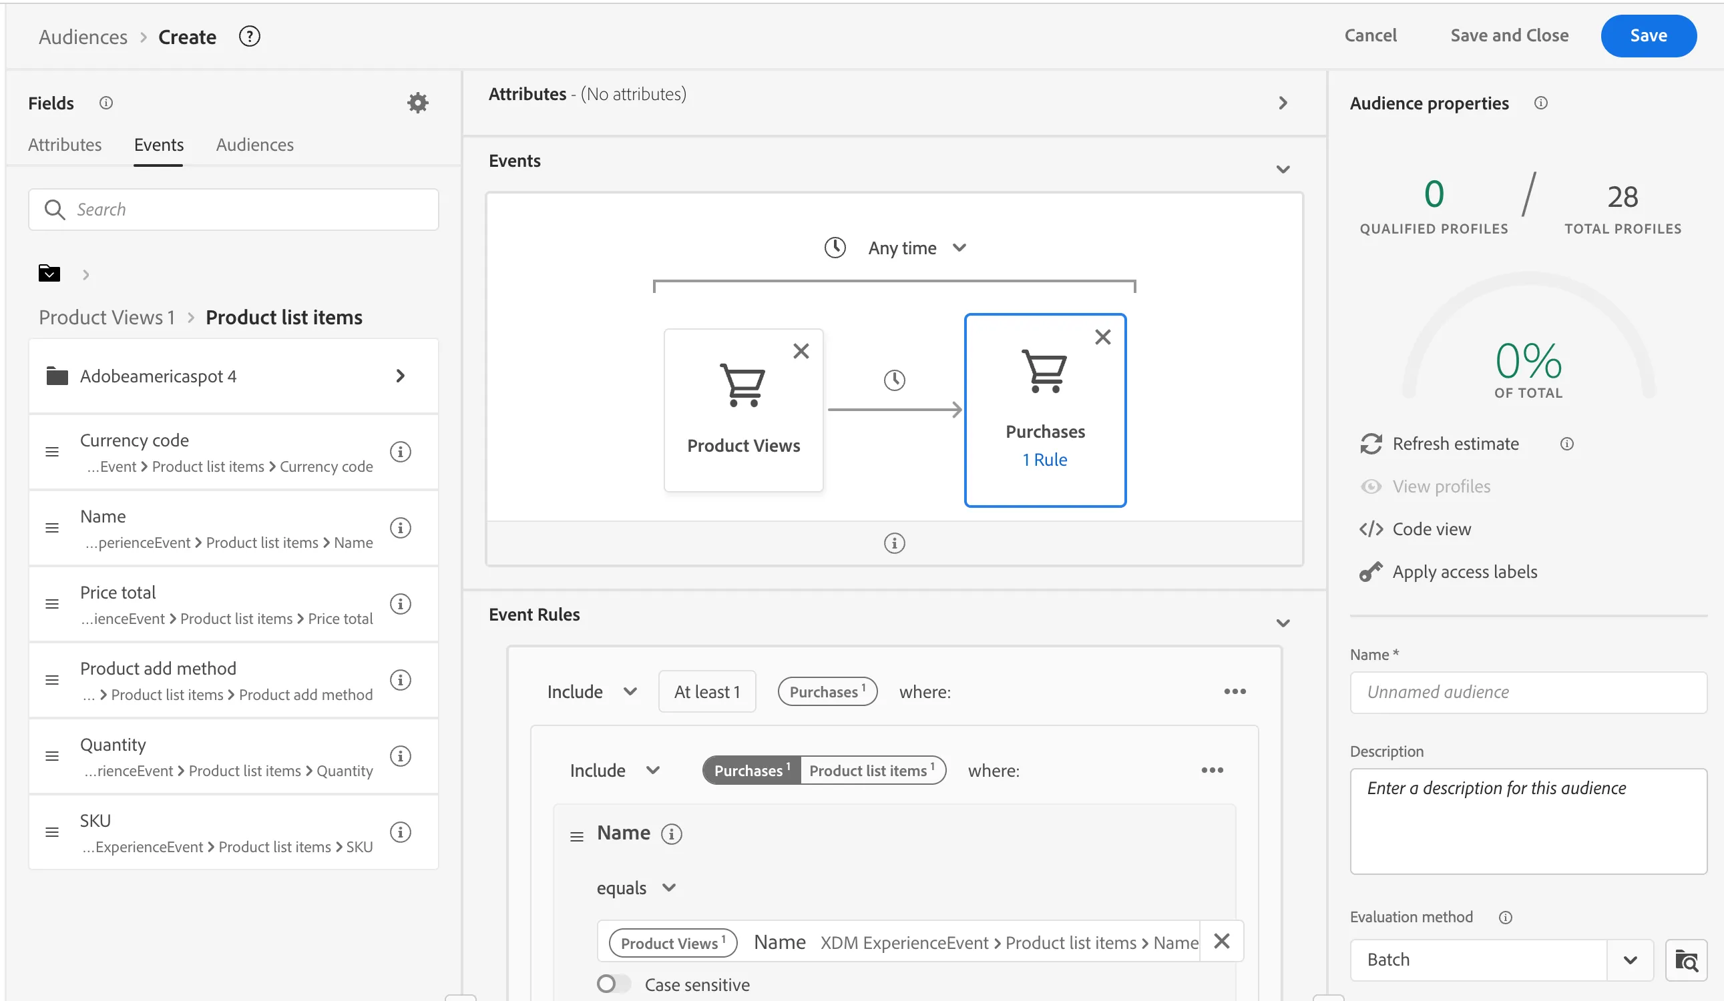Click the info icon beside Fields heading
Screen dimensions: 1724x1001
pos(106,103)
